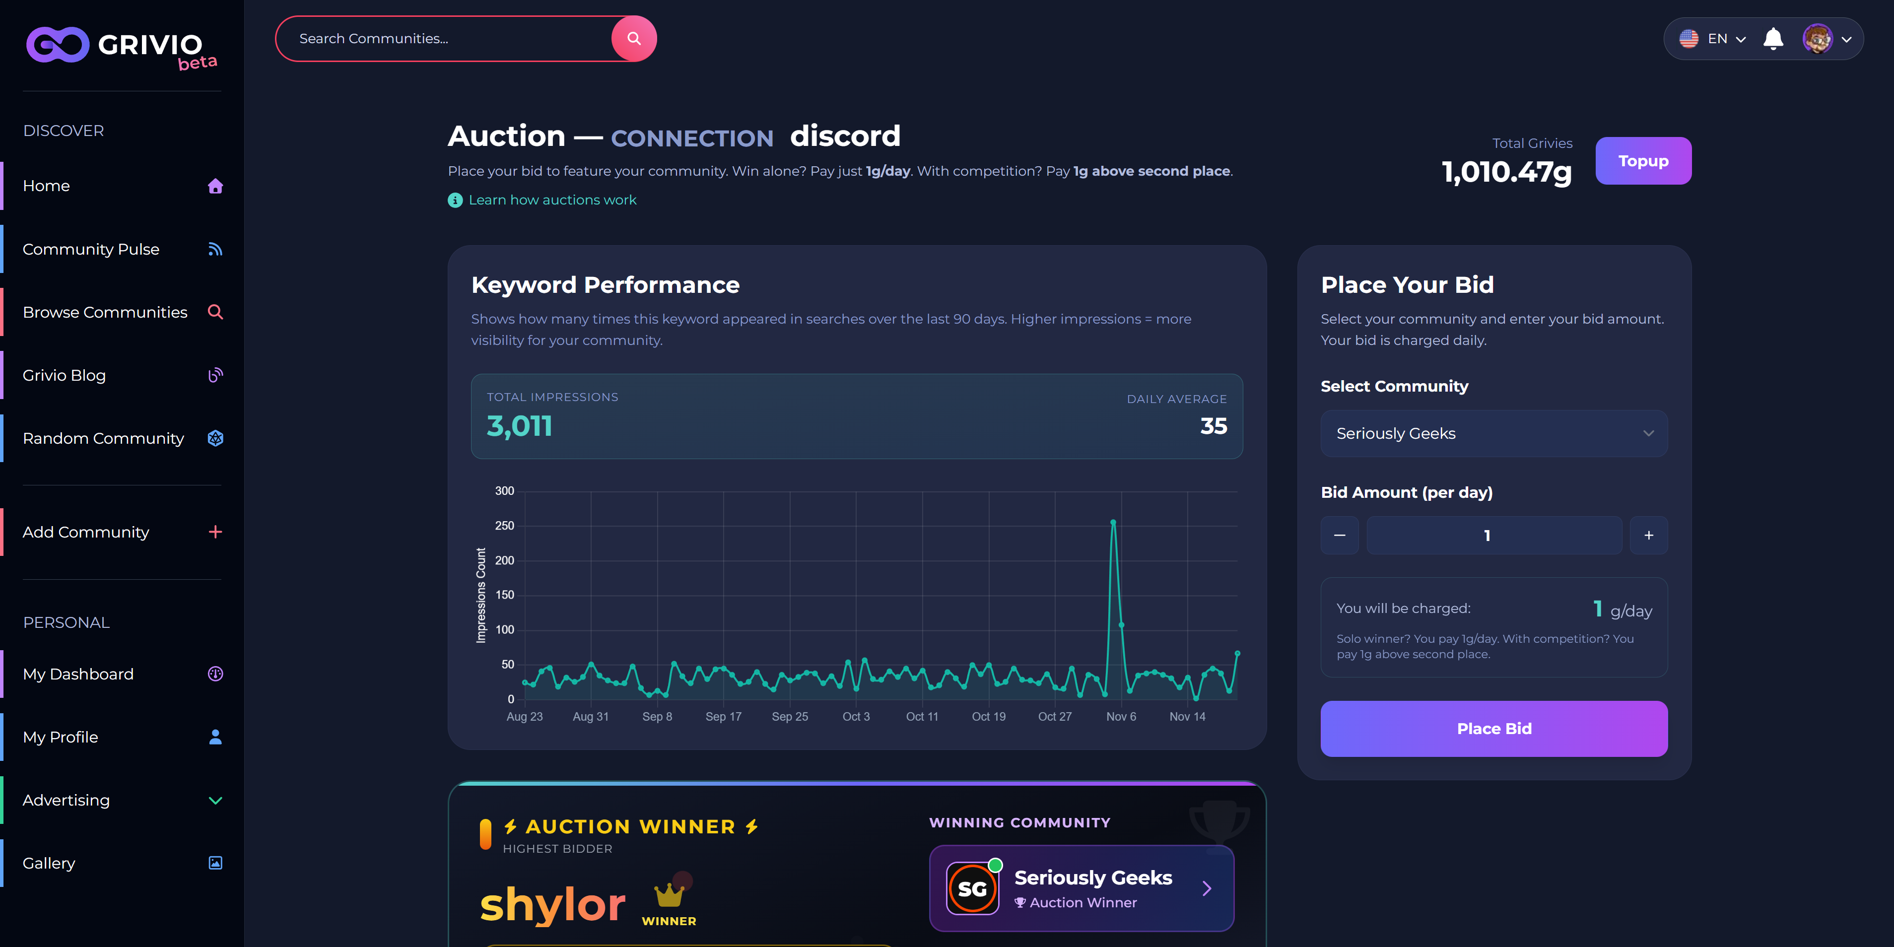Click the Grivio Blog icon
The width and height of the screenshot is (1894, 947).
coord(215,375)
